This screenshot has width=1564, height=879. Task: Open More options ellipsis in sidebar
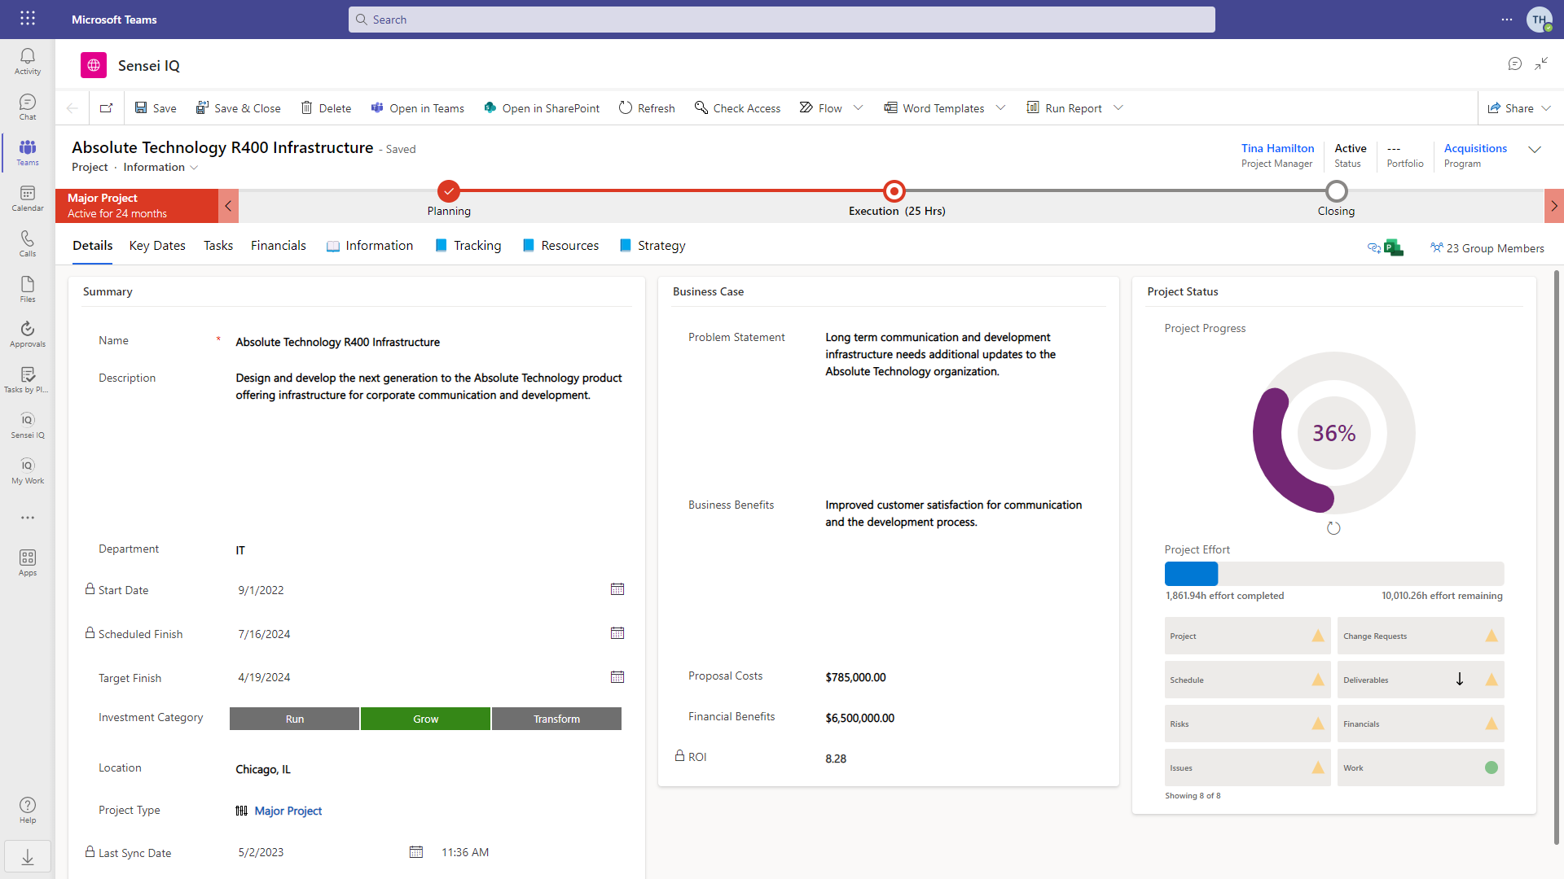click(x=28, y=518)
